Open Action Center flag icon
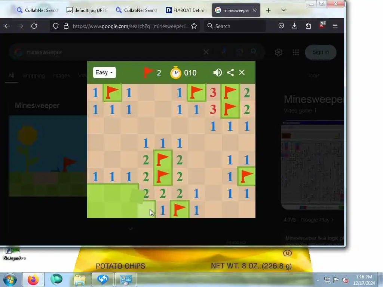Image resolution: width=383 pixels, height=287 pixels. coord(336,280)
